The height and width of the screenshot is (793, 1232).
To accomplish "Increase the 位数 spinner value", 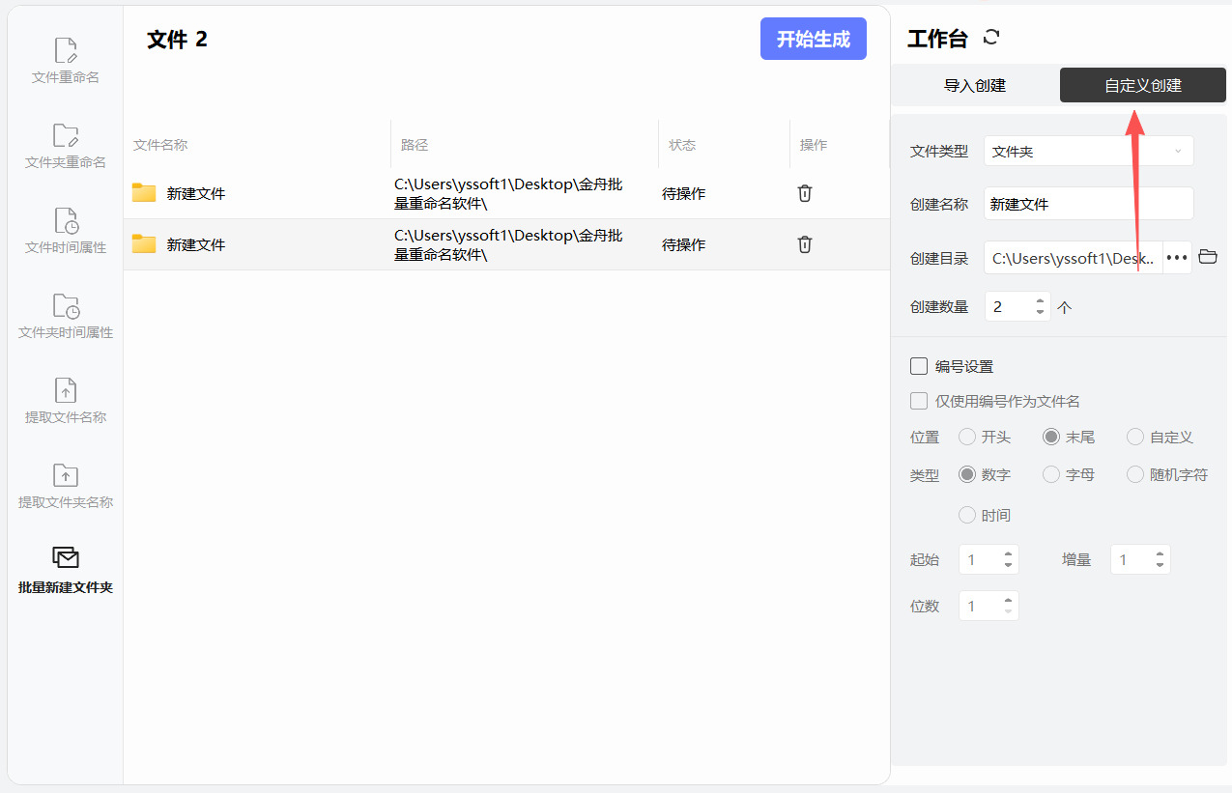I will (1008, 600).
